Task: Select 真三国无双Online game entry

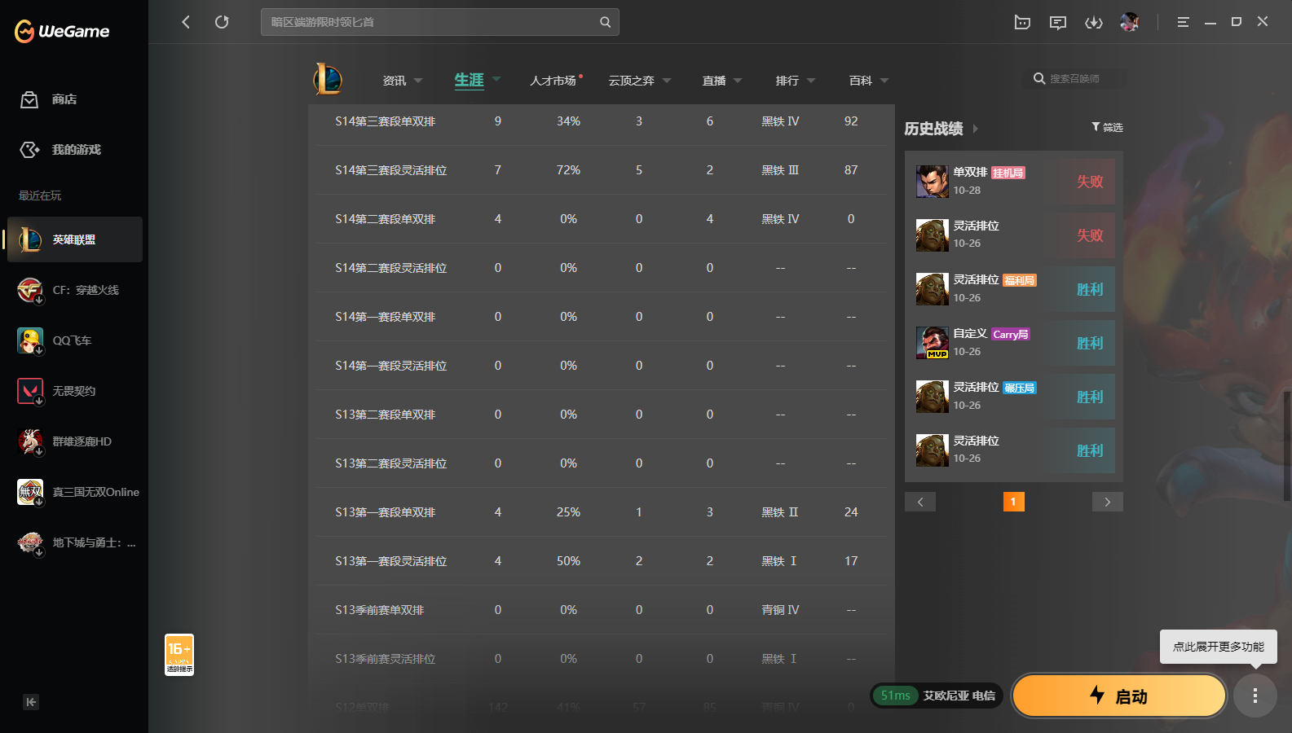Action: (x=75, y=492)
